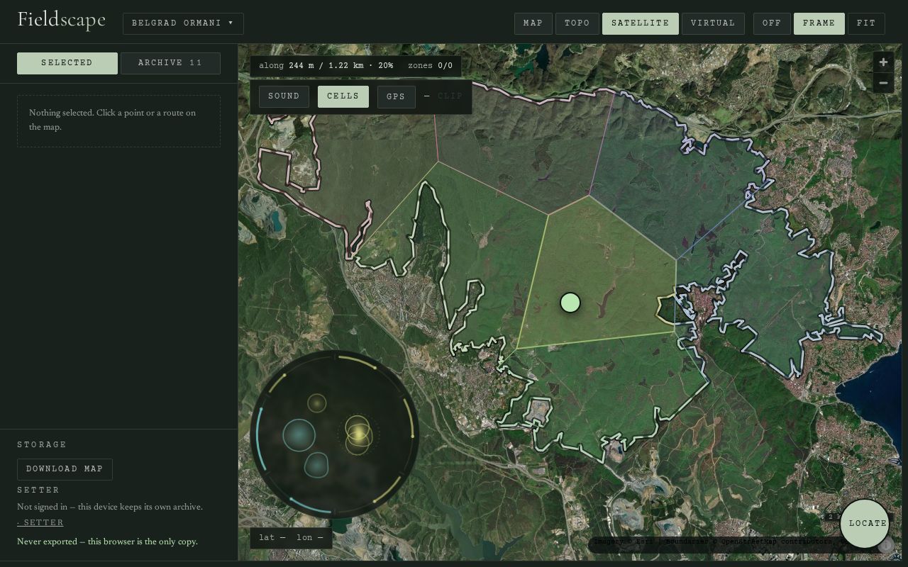The height and width of the screenshot is (567, 908).
Task: Enable FRAME mode
Action: pyautogui.click(x=819, y=23)
